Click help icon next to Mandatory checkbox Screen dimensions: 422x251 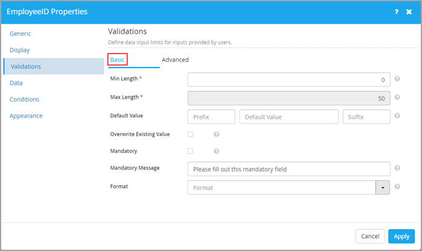tap(216, 151)
